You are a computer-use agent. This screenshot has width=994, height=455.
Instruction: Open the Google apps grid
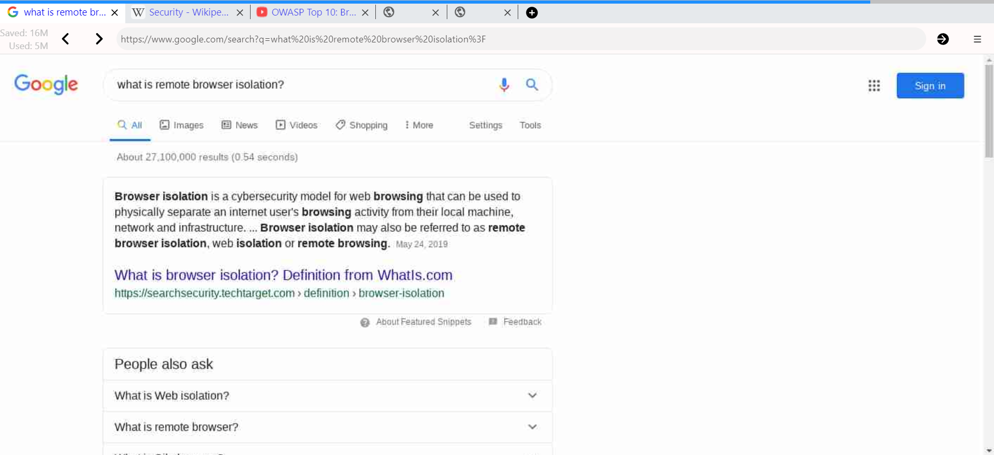pos(874,85)
